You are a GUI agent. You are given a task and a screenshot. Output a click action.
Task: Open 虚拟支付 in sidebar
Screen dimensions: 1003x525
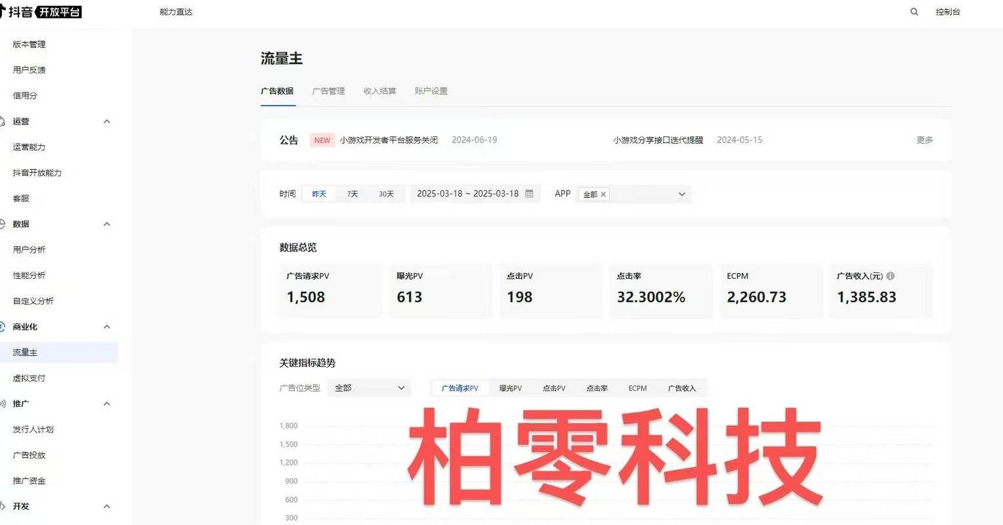(x=30, y=378)
